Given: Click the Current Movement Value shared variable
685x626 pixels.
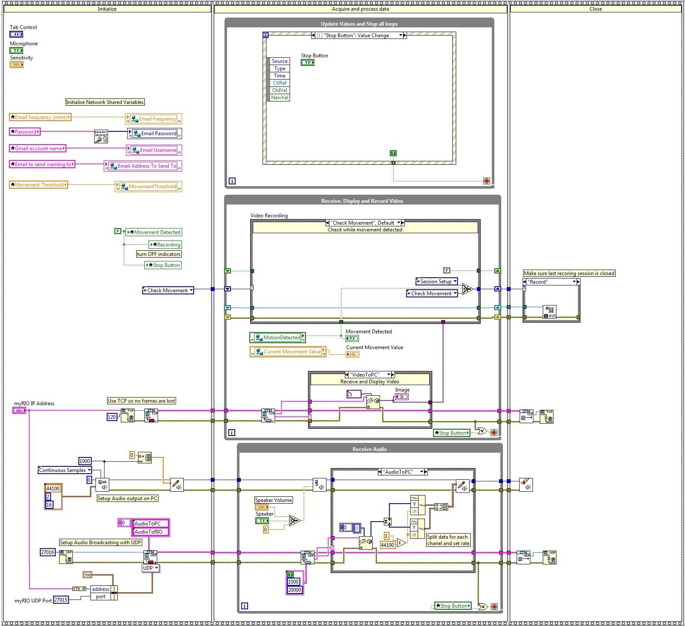Looking at the screenshot, I should click(x=288, y=352).
